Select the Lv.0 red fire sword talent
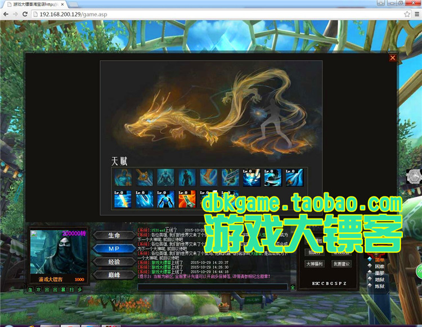This screenshot has height=327, width=422. pyautogui.click(x=187, y=199)
